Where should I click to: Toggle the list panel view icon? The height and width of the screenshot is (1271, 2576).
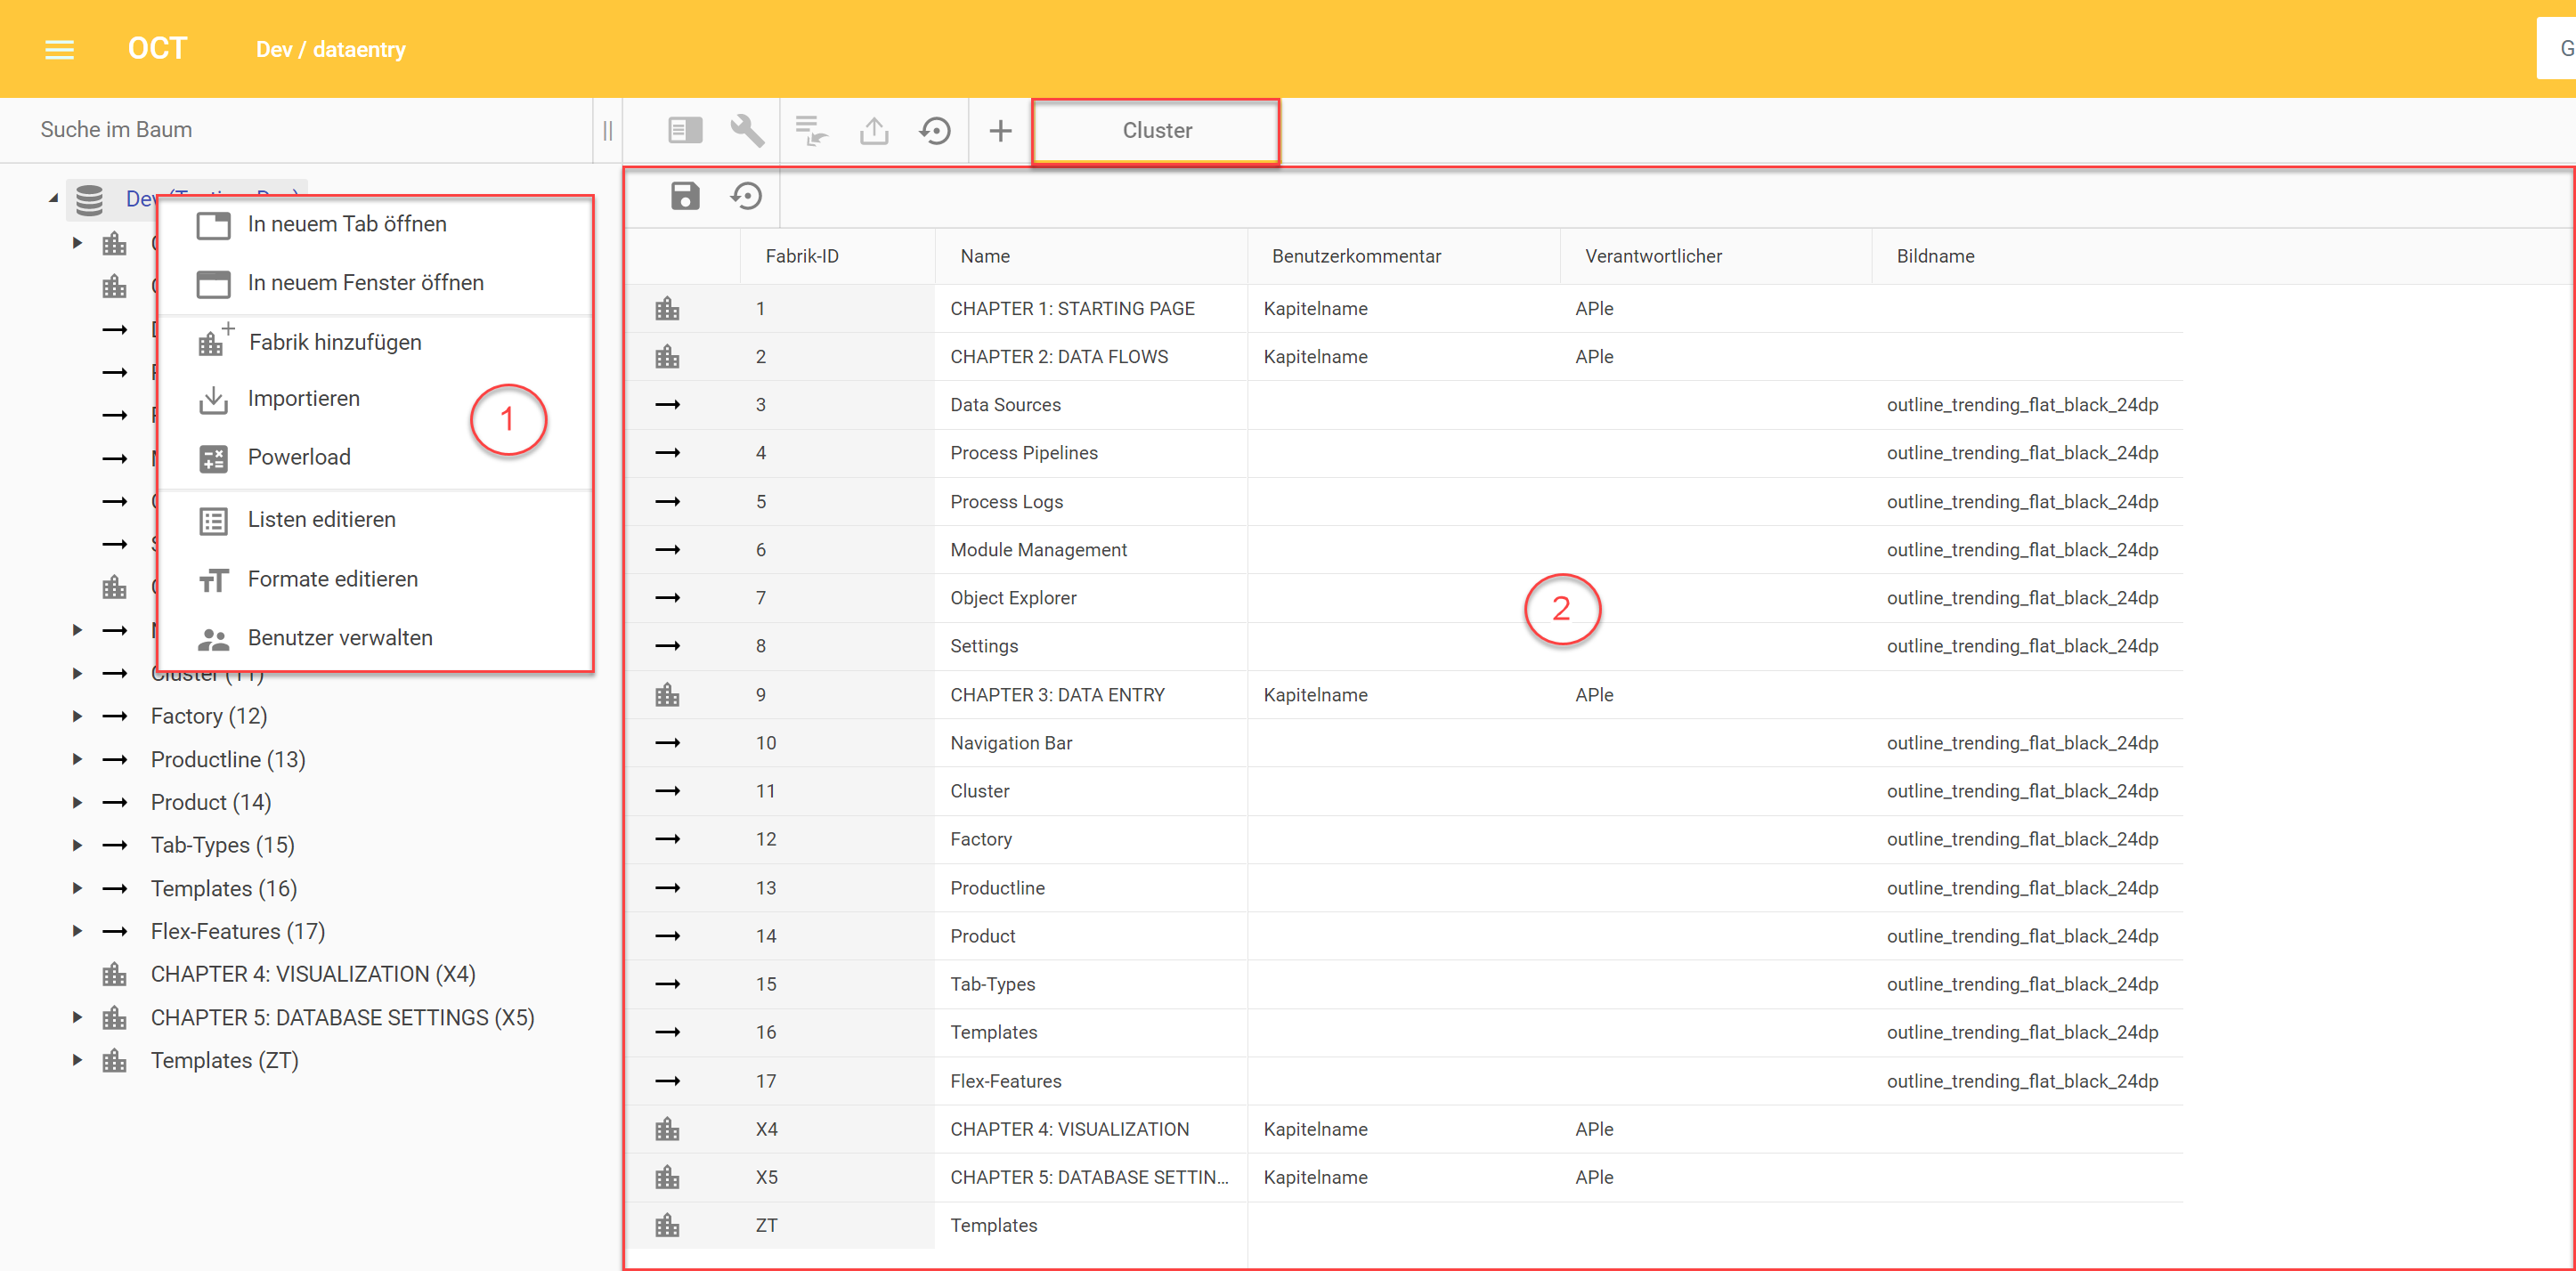click(x=685, y=131)
